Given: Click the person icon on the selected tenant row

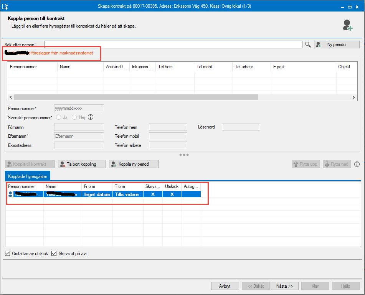Looking at the screenshot, I should (x=10, y=194).
